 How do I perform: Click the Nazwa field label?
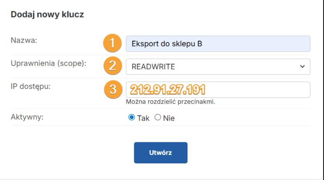[24, 40]
